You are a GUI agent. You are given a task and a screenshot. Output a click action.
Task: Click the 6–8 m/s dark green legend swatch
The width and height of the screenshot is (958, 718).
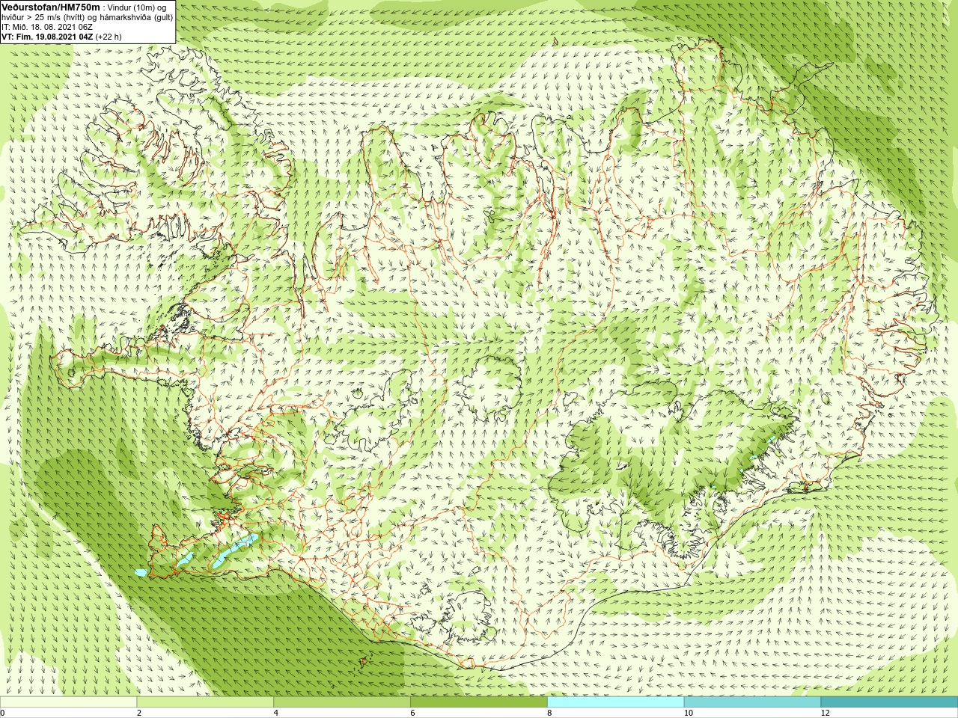click(x=479, y=702)
